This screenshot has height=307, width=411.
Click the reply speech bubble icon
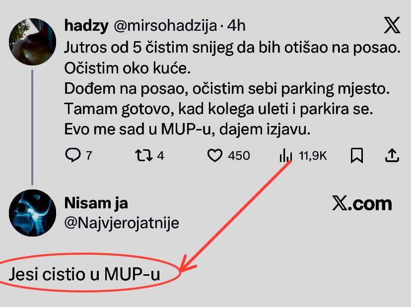72,156
